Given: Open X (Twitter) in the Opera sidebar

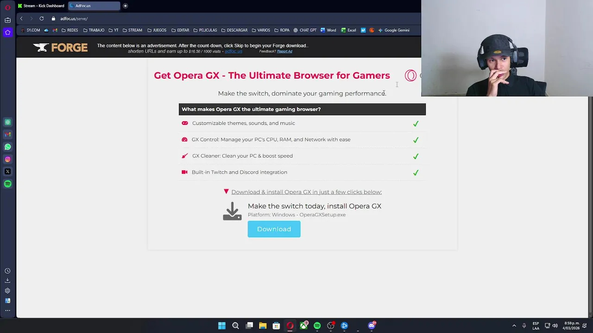Looking at the screenshot, I should pos(7,172).
